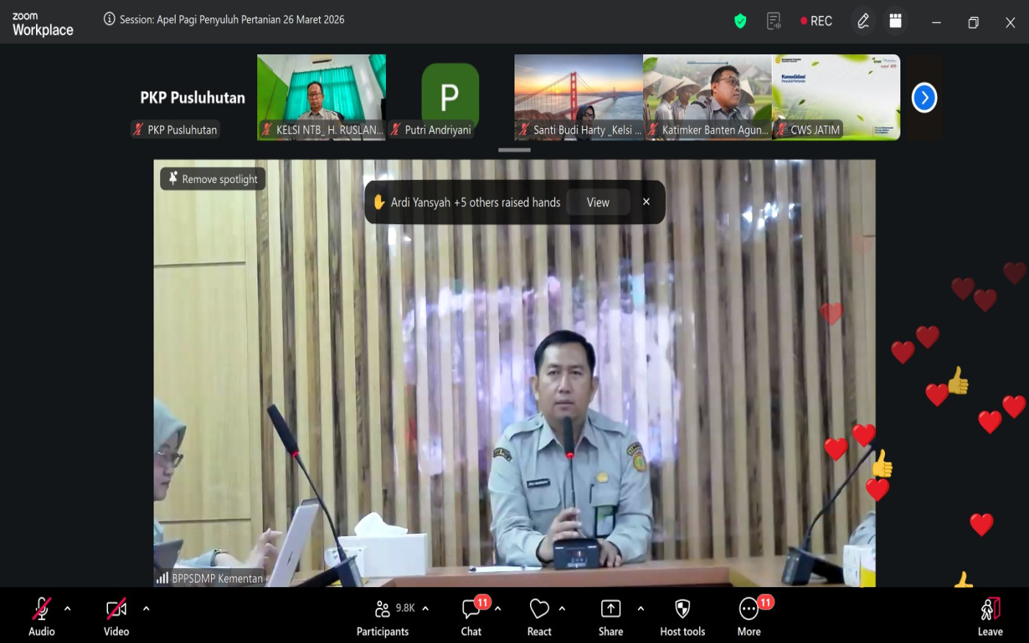Open the More menu
The image size is (1029, 643).
(749, 617)
